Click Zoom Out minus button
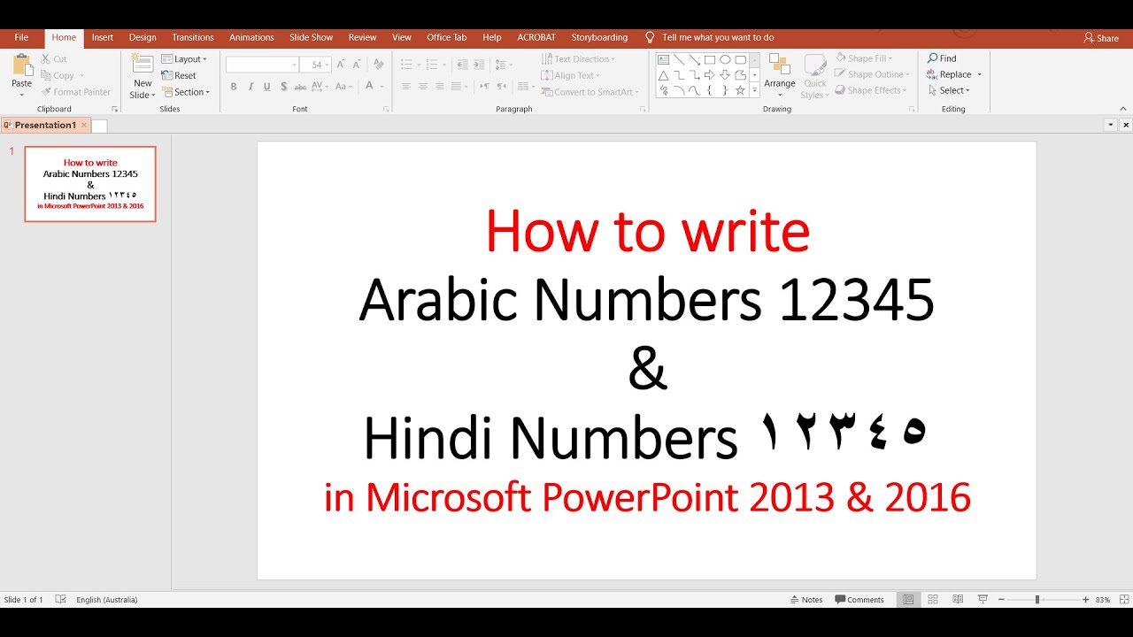1133x637 pixels. pos(1001,600)
